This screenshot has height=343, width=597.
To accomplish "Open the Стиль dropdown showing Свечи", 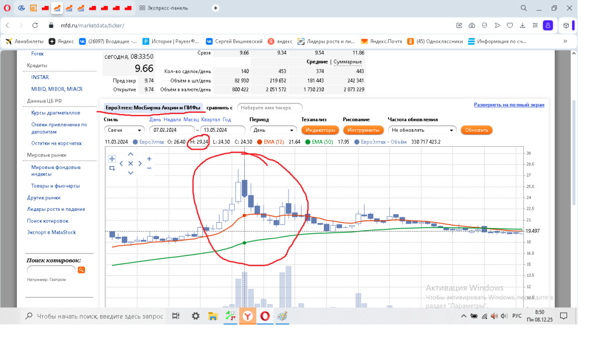I will [124, 130].
